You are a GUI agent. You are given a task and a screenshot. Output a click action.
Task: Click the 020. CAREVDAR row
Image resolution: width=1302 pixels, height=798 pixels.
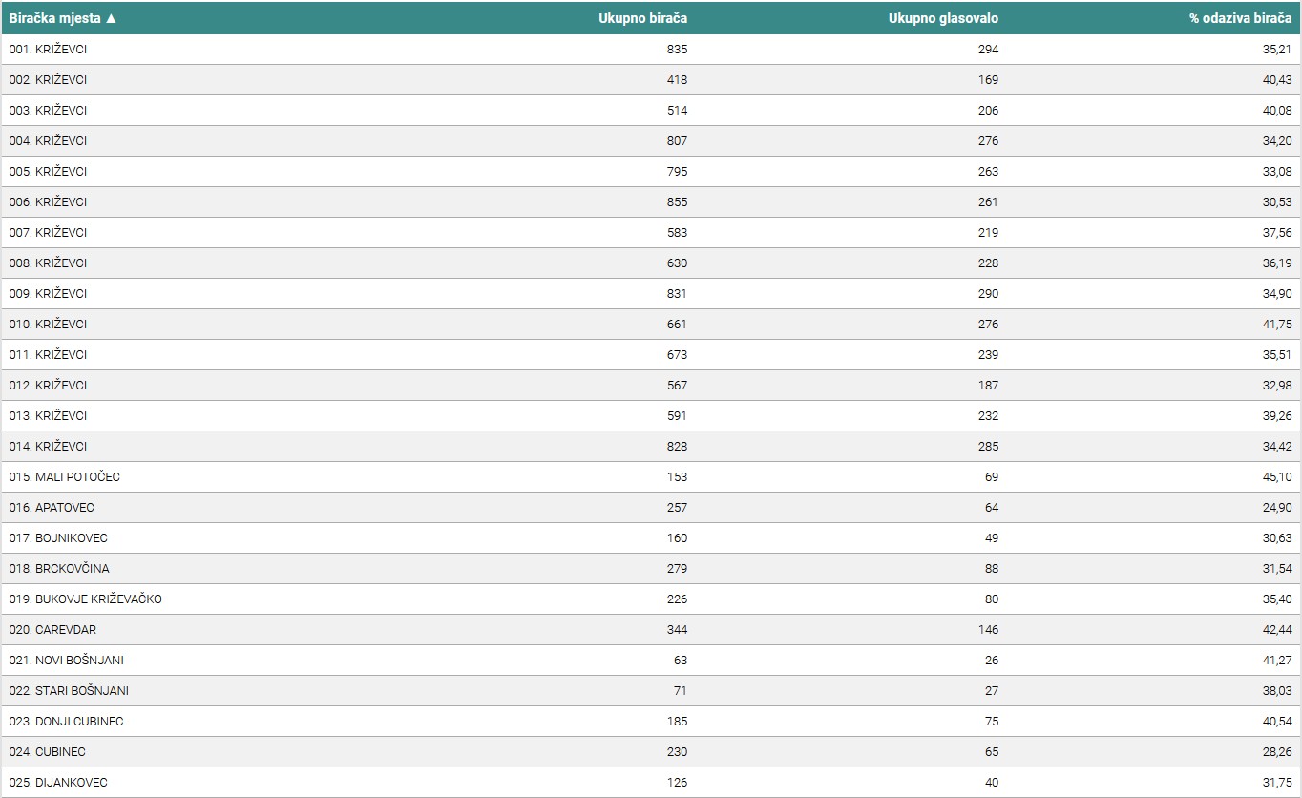point(52,629)
